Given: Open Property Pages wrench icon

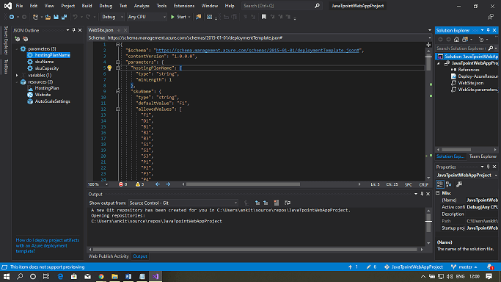Looking at the screenshot, I should [459, 184].
